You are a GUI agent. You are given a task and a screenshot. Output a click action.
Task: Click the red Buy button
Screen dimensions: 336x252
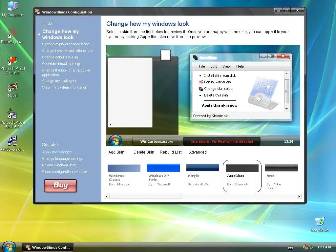pyautogui.click(x=60, y=186)
